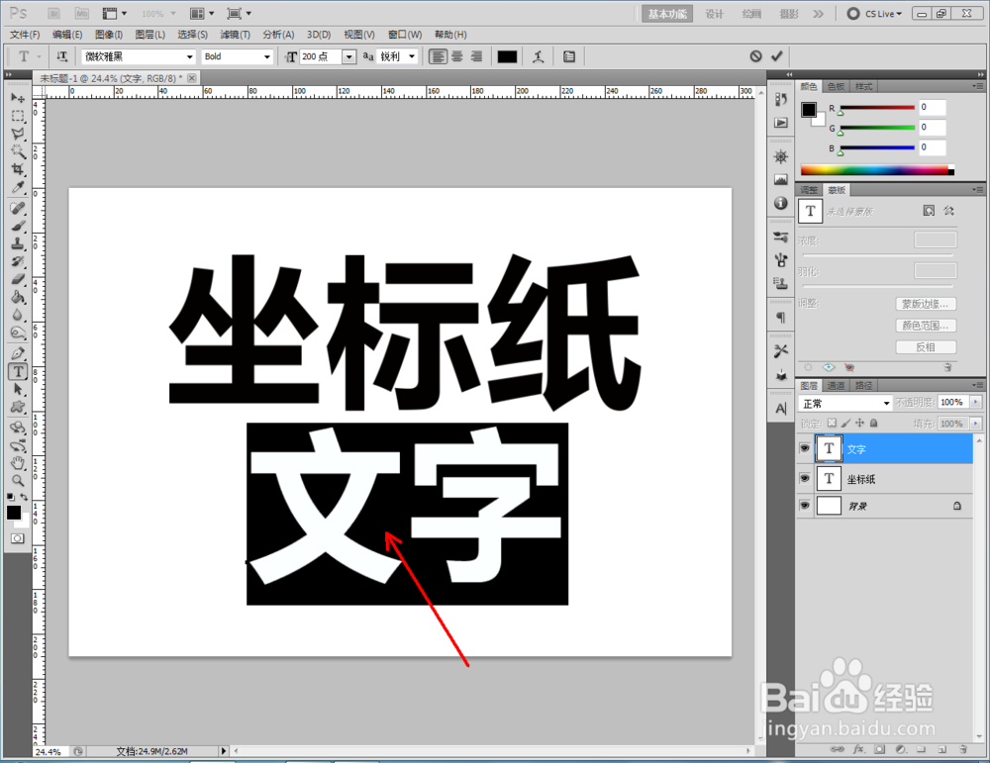Select the Eyedropper tool
Viewport: 990px width, 763px height.
[17, 185]
